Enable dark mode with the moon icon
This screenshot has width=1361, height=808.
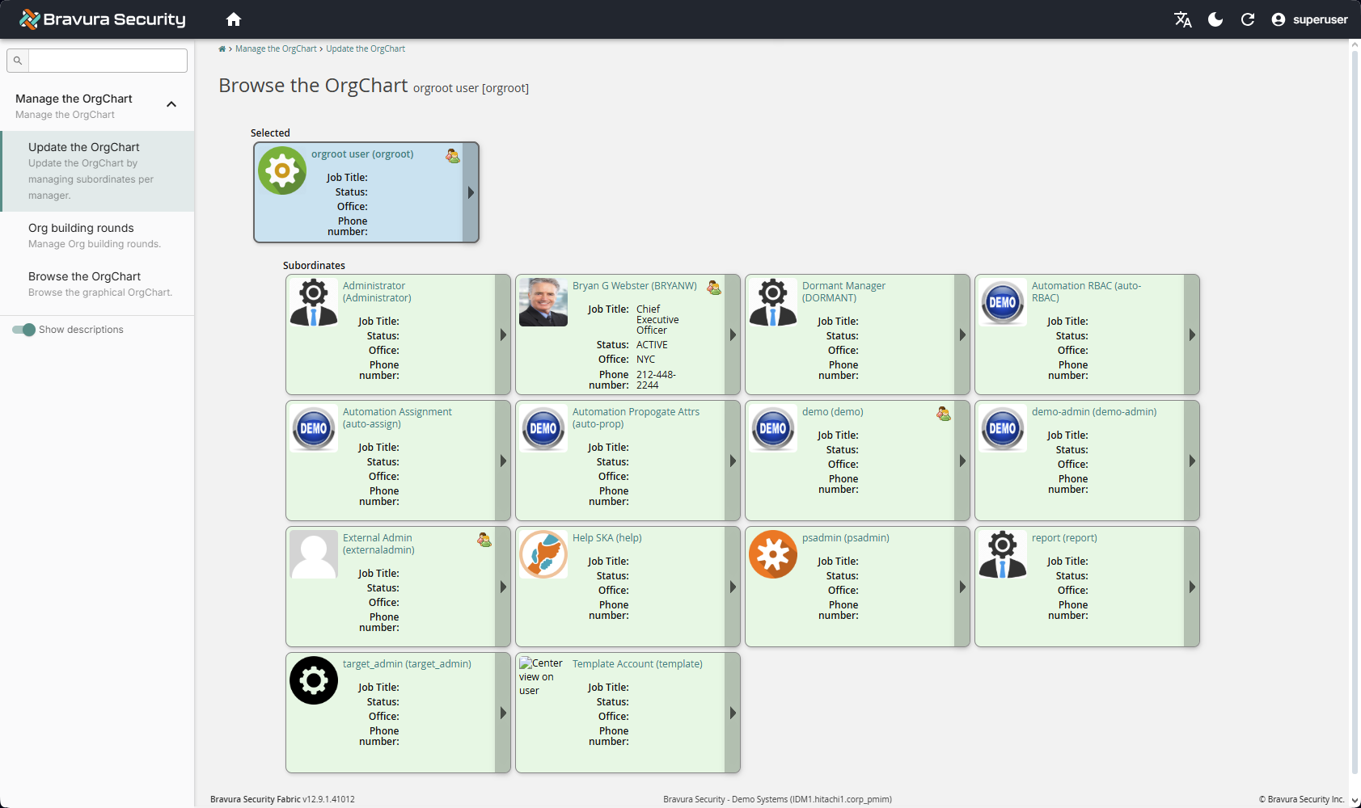[x=1215, y=19]
